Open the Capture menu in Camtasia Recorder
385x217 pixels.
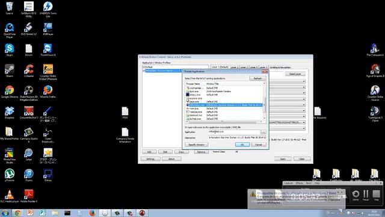coord(288,183)
